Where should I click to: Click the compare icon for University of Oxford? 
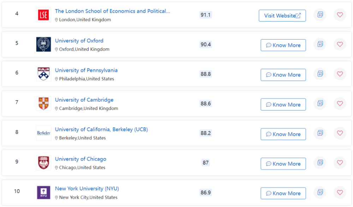[x=320, y=44]
